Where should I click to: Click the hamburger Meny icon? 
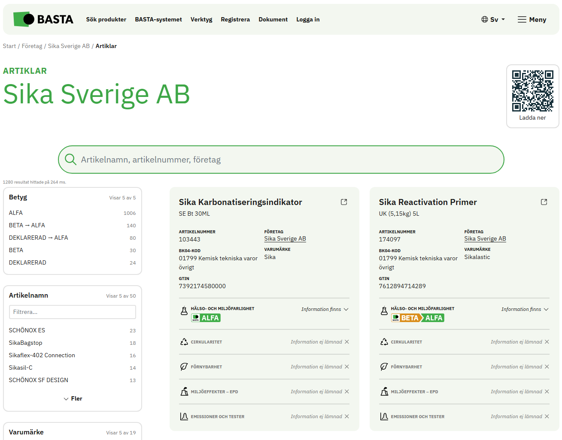point(522,20)
